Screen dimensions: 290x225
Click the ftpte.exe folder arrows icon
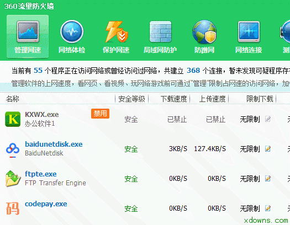coord(13,179)
